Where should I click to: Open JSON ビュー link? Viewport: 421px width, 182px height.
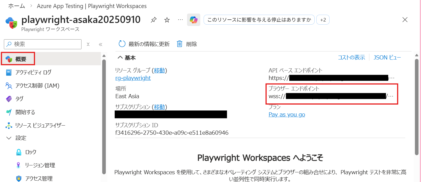tap(387, 58)
